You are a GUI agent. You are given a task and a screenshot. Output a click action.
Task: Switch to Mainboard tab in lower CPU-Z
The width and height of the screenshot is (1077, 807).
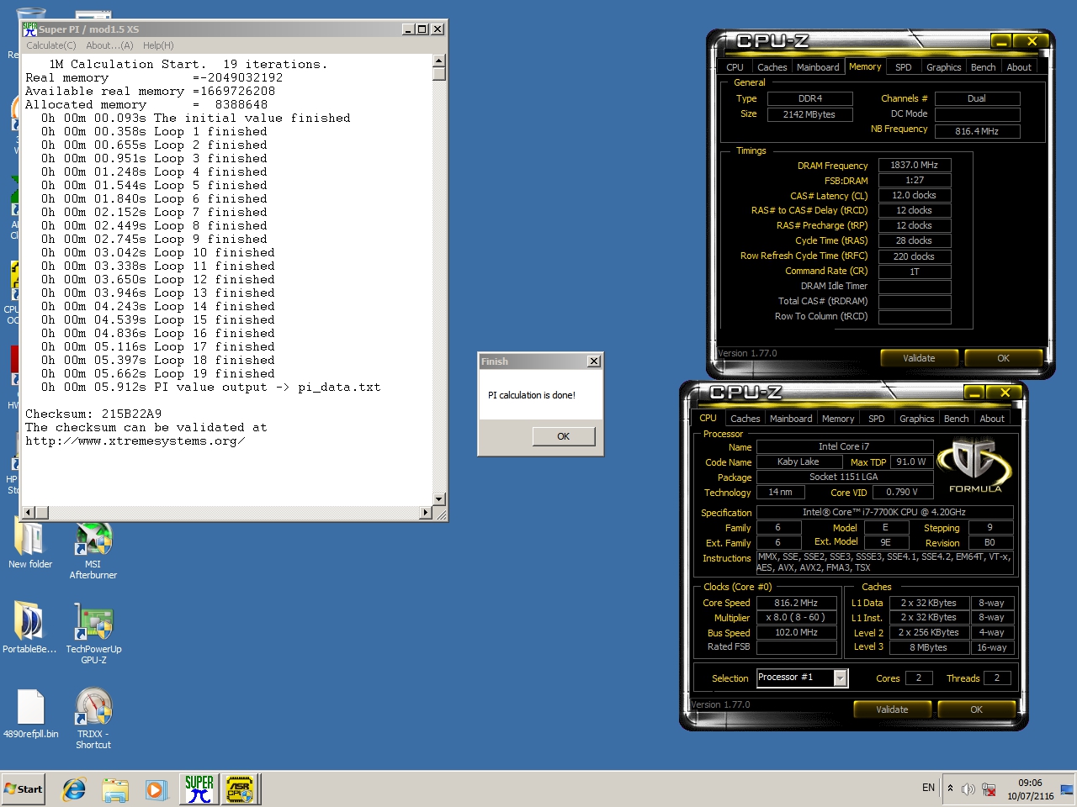[x=791, y=419]
